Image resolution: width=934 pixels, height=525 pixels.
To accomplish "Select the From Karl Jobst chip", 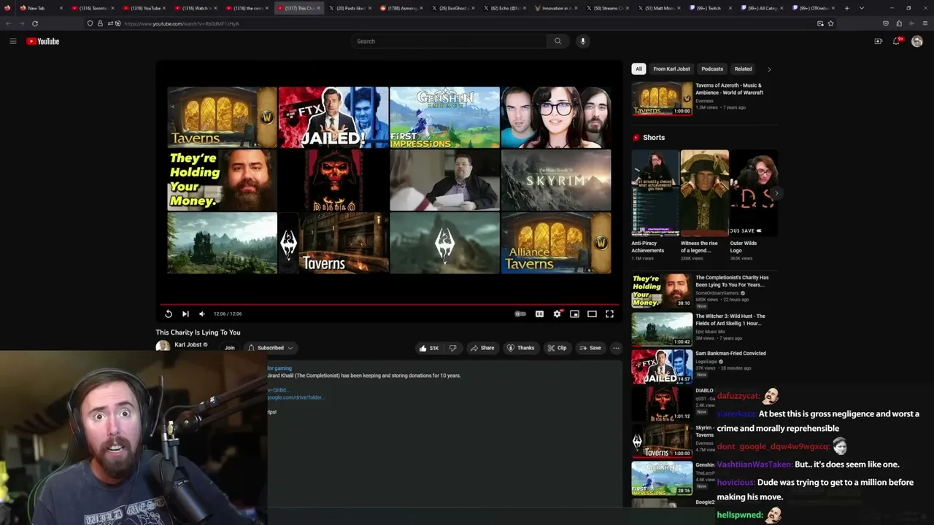I will click(671, 69).
